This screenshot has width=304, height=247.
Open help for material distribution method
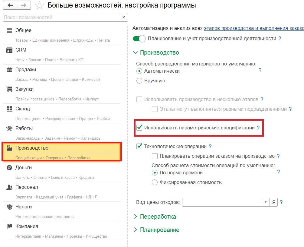tap(260, 70)
